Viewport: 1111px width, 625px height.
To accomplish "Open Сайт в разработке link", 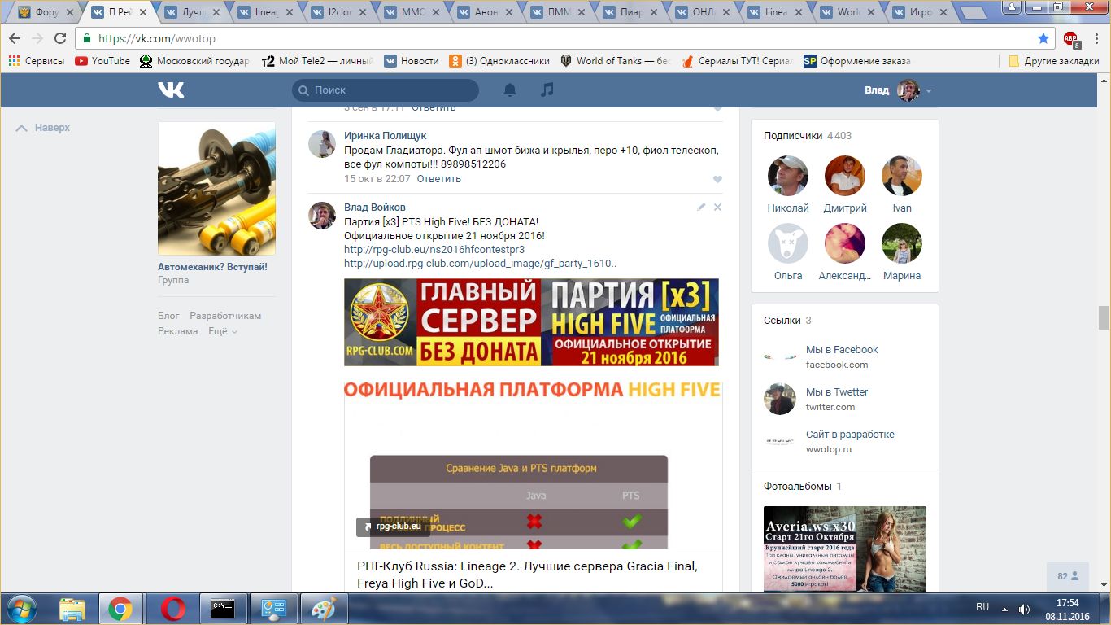I will click(x=850, y=435).
